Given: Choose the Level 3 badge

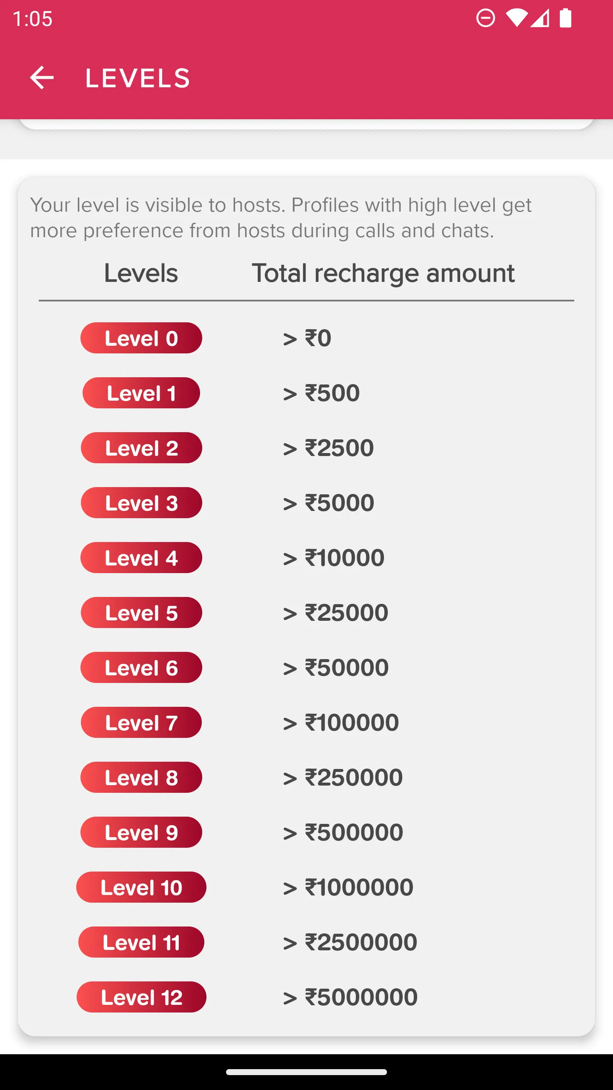Looking at the screenshot, I should (x=141, y=503).
